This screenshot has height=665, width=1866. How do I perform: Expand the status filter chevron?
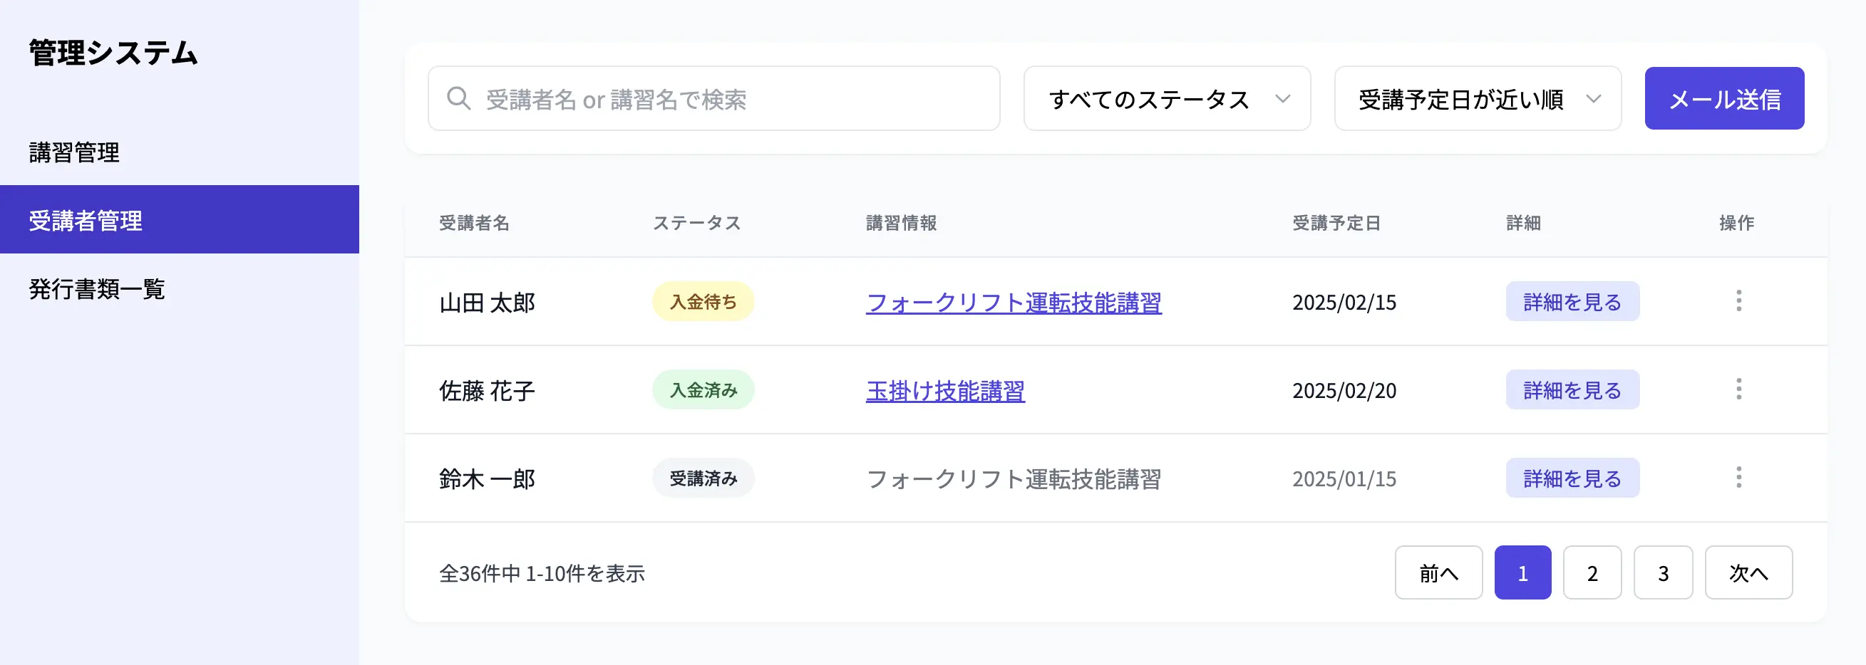pos(1282,98)
